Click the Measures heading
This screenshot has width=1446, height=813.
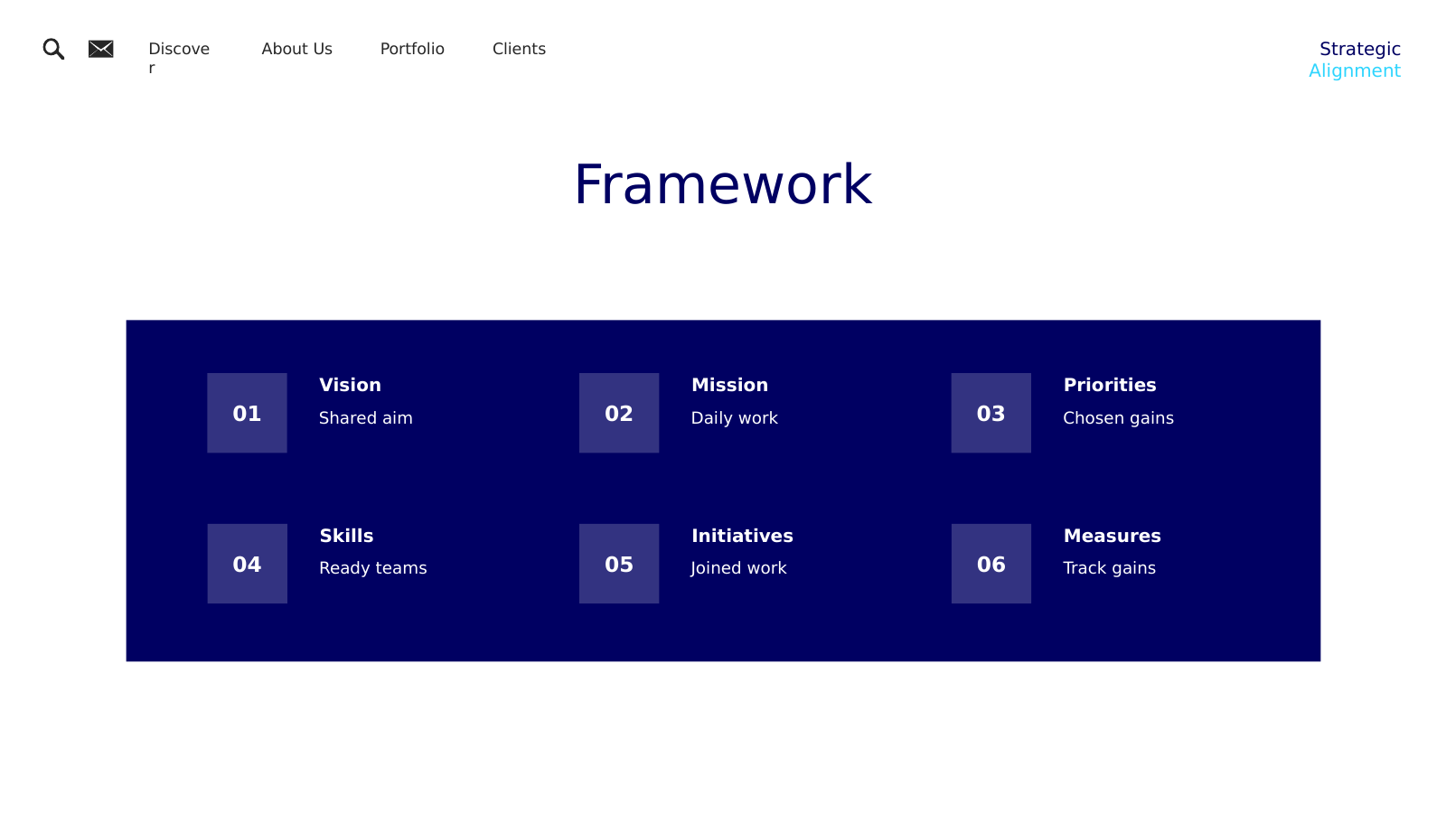1112,536
